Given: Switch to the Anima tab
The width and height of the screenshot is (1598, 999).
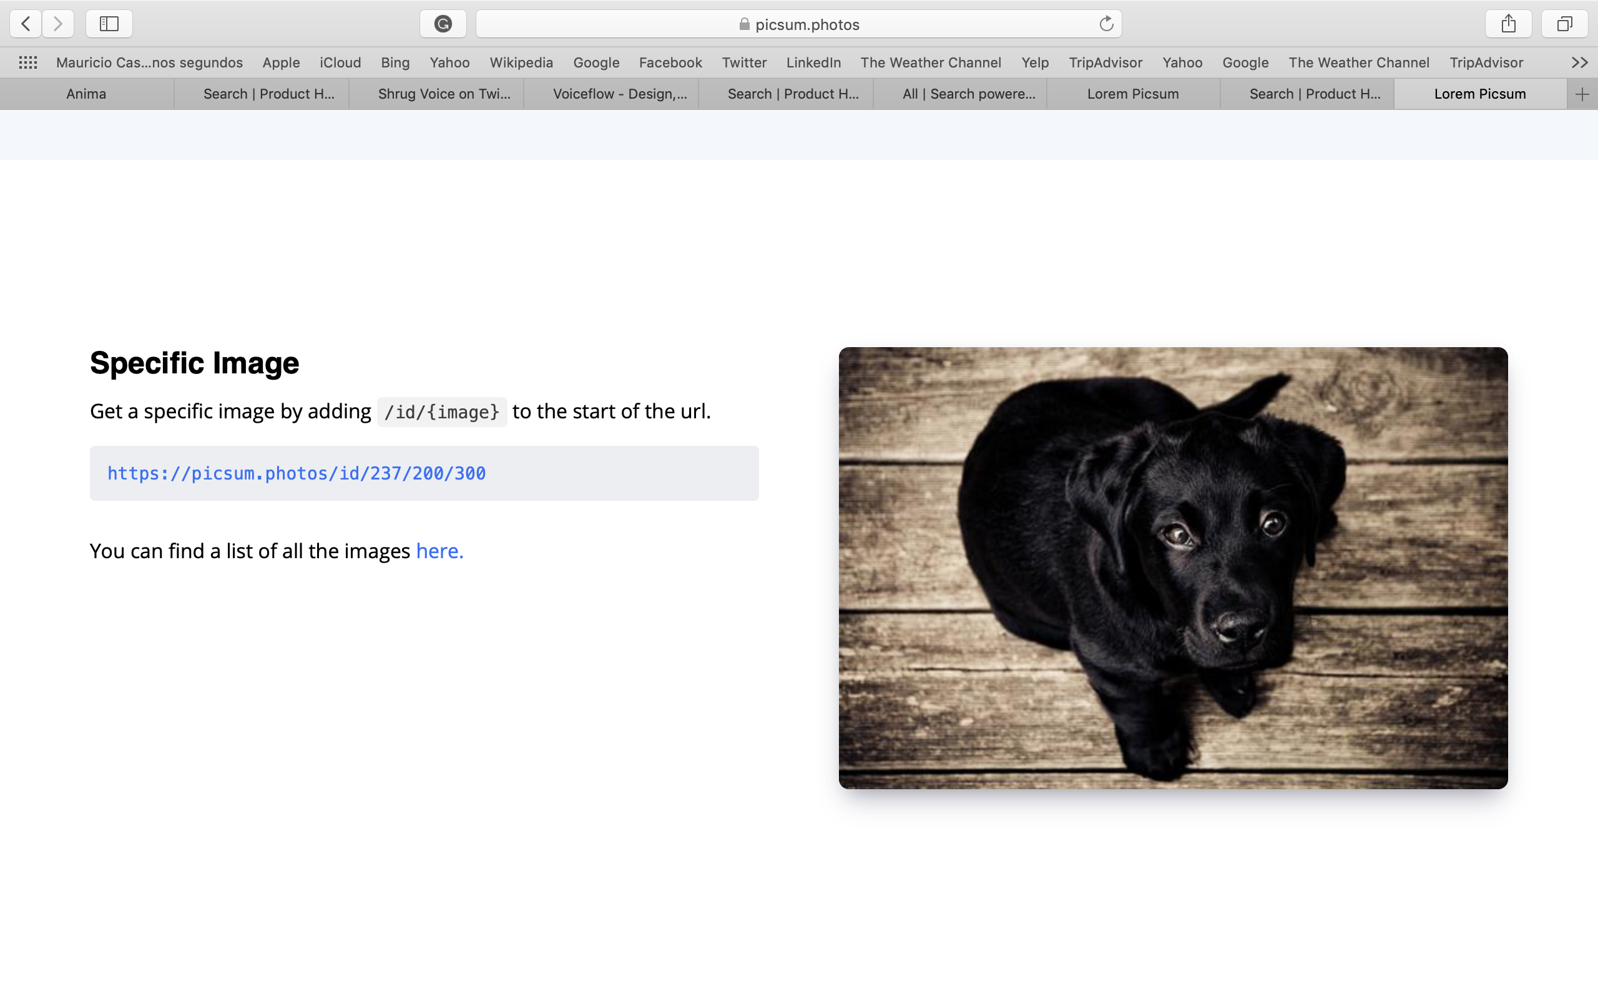Looking at the screenshot, I should (87, 94).
